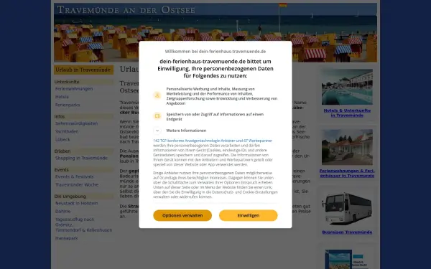The height and width of the screenshot is (269, 431).
Task: Click the personalised ads person icon
Action: point(157,95)
